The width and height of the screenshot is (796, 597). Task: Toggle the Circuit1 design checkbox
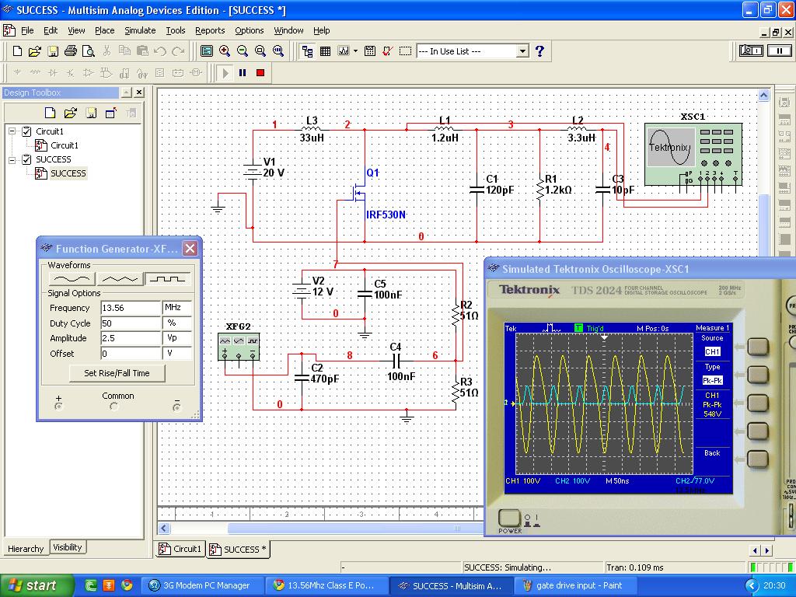coord(26,131)
